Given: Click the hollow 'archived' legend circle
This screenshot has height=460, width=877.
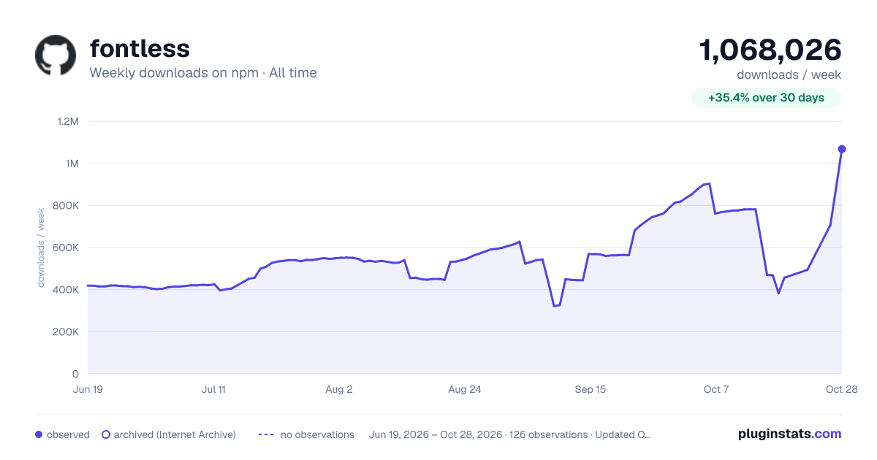Looking at the screenshot, I should pos(106,434).
